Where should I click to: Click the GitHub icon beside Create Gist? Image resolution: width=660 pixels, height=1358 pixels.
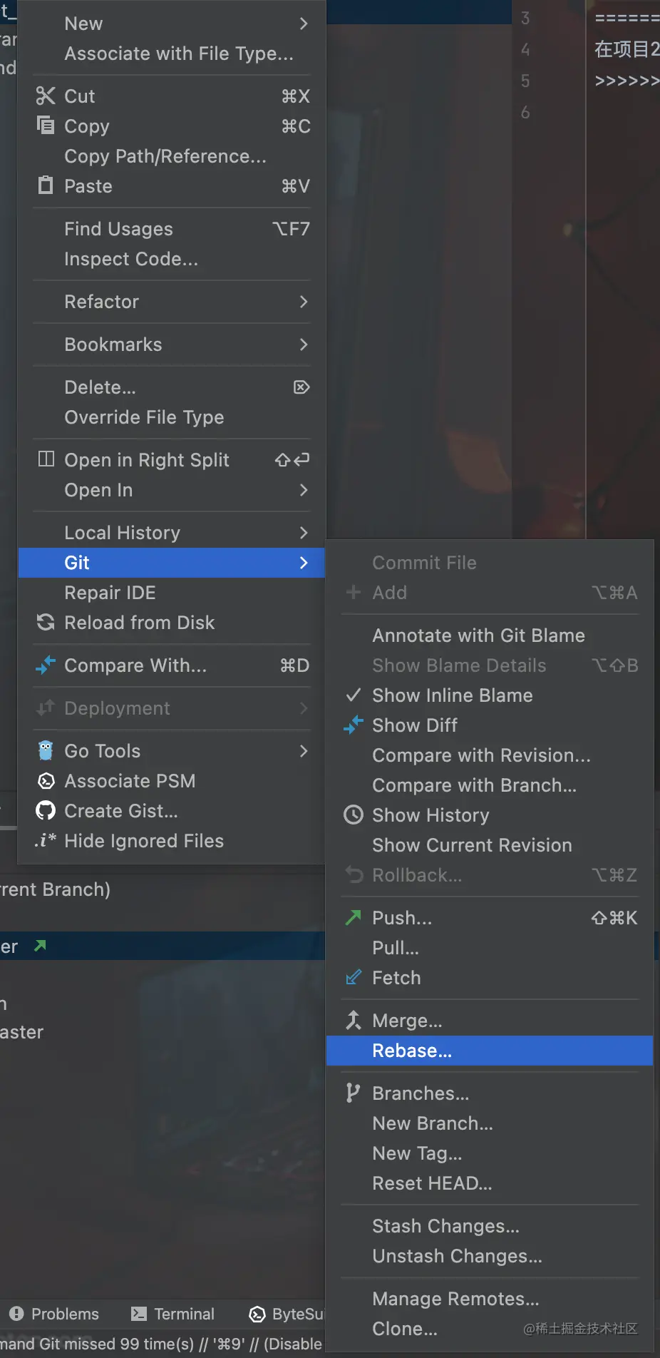tap(46, 811)
